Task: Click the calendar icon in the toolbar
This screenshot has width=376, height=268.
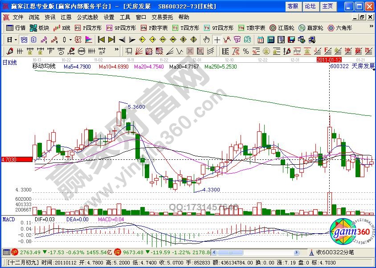Action: 261,40
